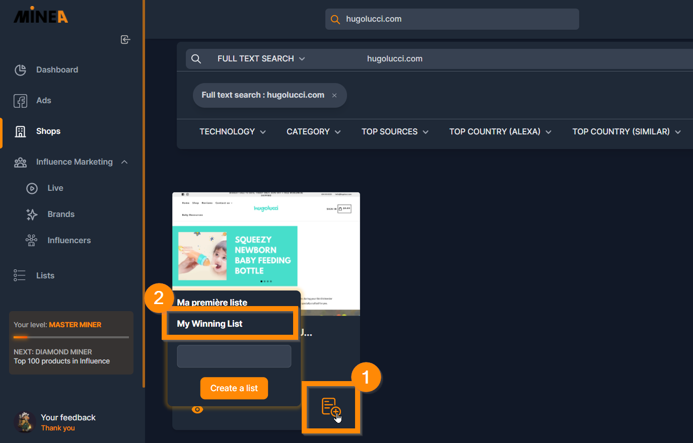The width and height of the screenshot is (693, 443).
Task: Open the Full Text Search type dropdown
Action: [x=261, y=59]
